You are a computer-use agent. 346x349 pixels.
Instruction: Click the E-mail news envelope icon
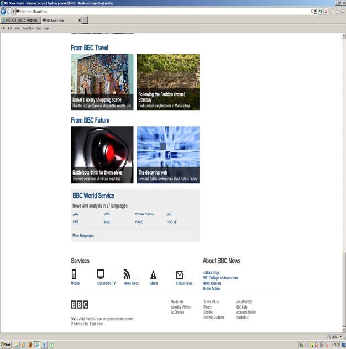180,275
